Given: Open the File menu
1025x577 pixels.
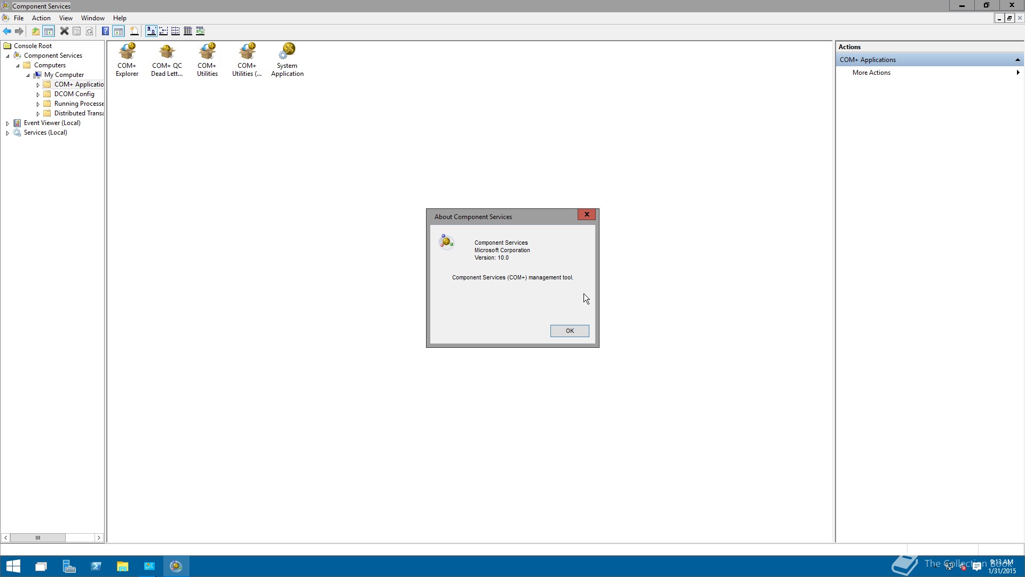Looking at the screenshot, I should (x=19, y=18).
